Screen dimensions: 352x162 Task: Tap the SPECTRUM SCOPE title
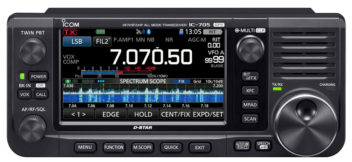pyautogui.click(x=143, y=81)
